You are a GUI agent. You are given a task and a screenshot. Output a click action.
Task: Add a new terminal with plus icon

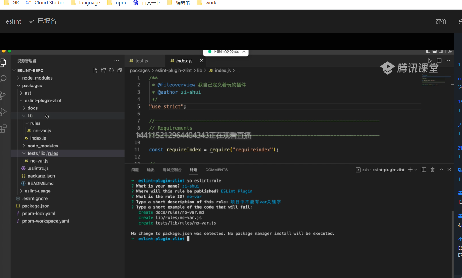[410, 170]
